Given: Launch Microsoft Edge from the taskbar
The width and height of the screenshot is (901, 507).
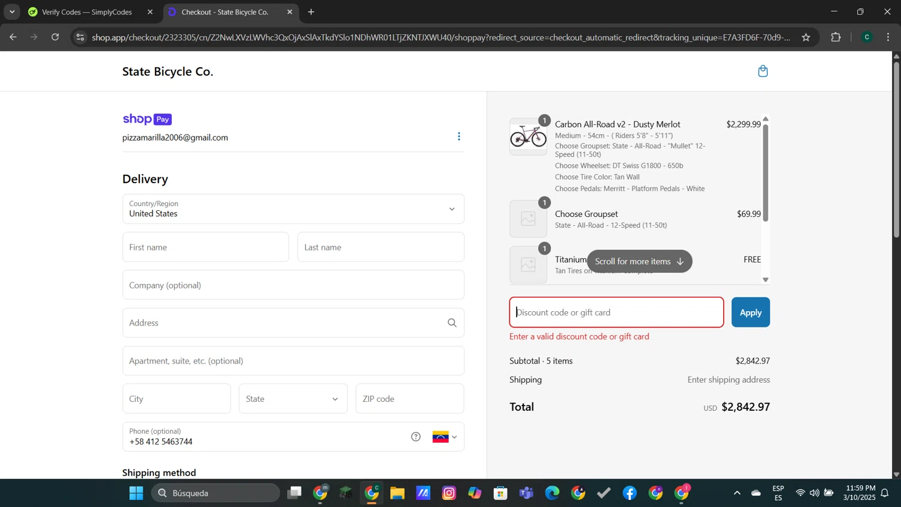Looking at the screenshot, I should click(x=552, y=493).
